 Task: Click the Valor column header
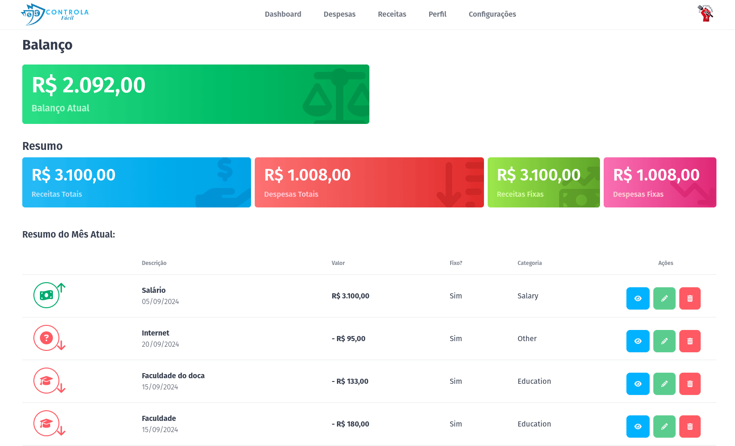pos(338,263)
